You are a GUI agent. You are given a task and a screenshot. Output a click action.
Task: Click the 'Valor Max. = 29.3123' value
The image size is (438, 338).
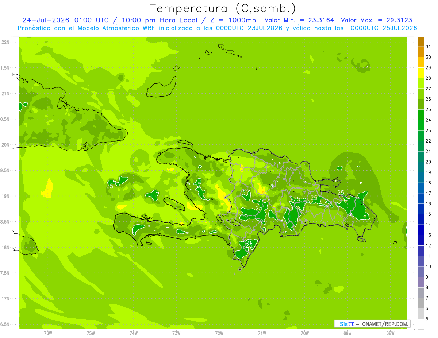coord(376,20)
